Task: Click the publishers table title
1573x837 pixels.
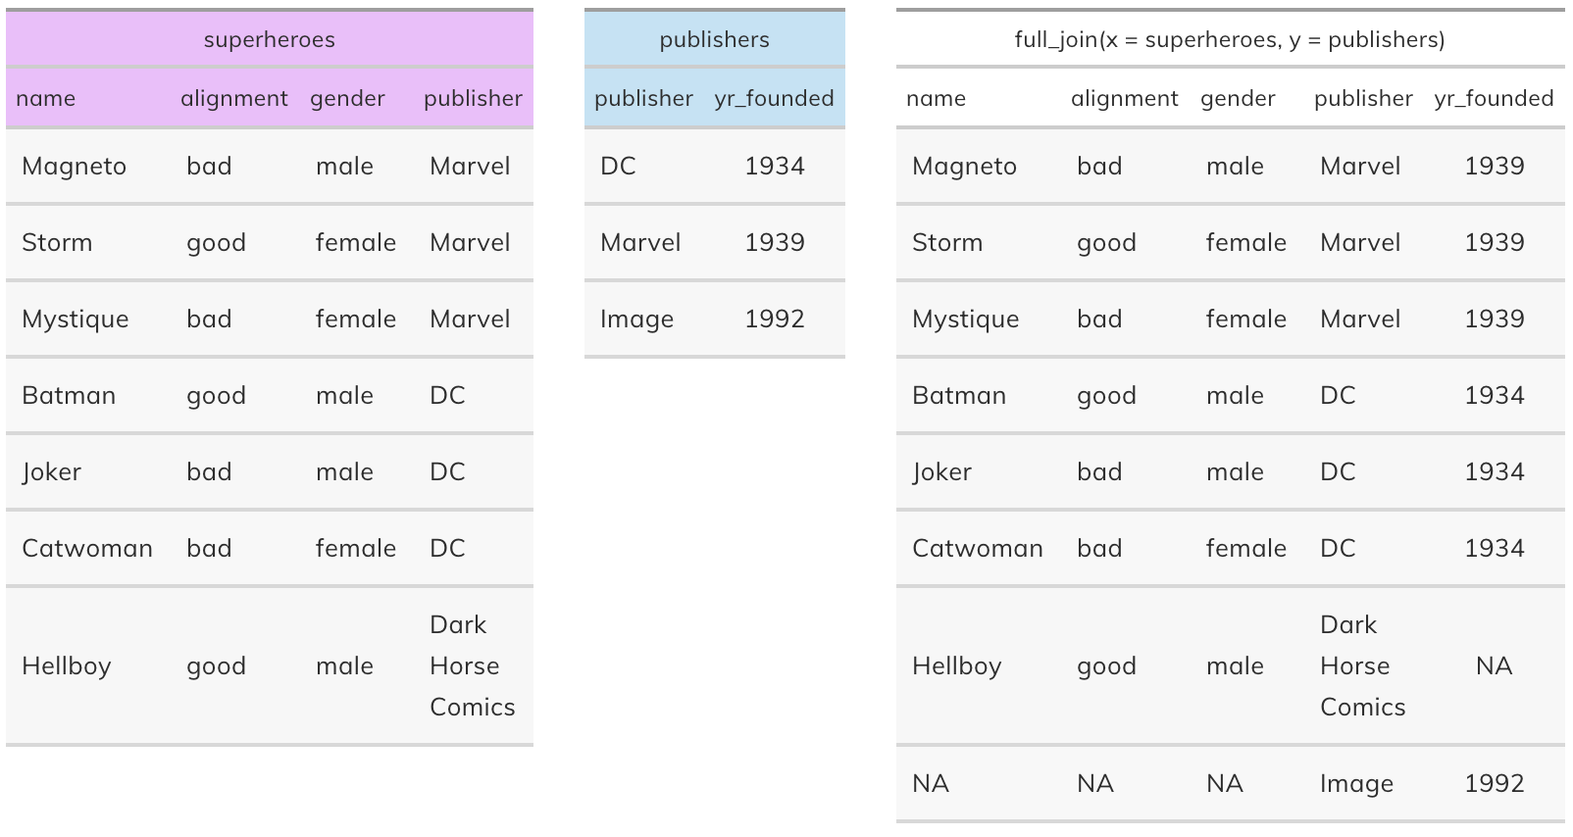Action: [x=714, y=39]
